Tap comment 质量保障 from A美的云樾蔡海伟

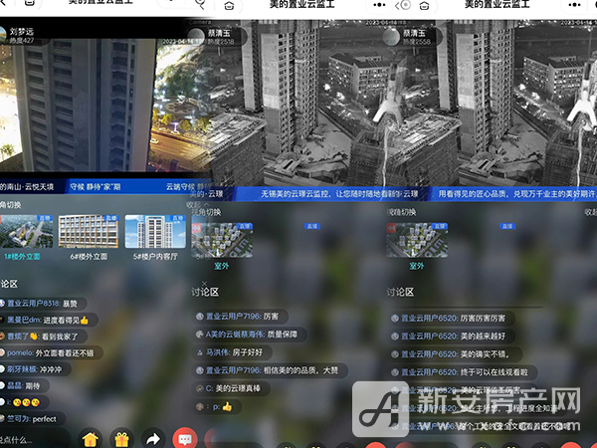[249, 335]
